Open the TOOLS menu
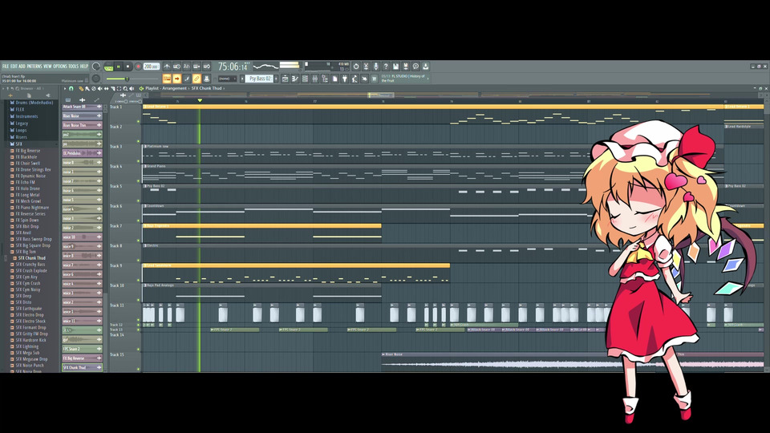 coord(74,67)
